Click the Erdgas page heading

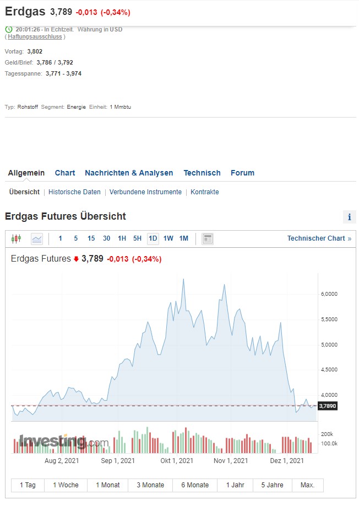point(25,12)
